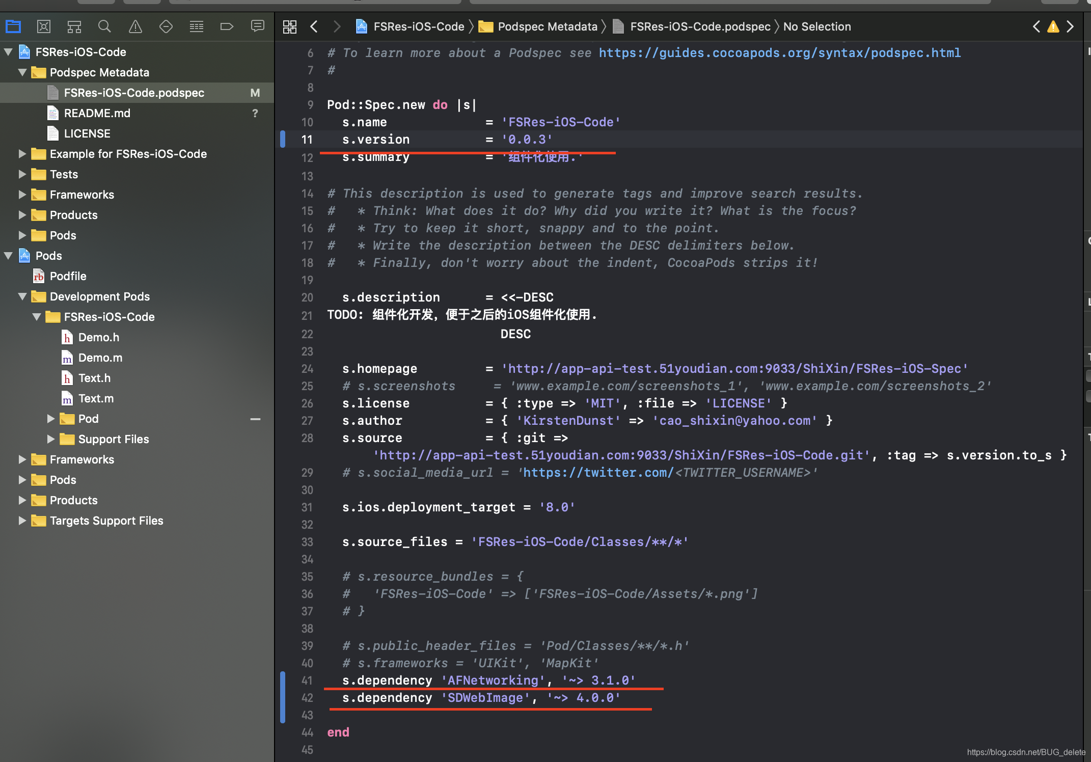Click line number 41 in the gutter
The width and height of the screenshot is (1091, 762).
tap(307, 681)
